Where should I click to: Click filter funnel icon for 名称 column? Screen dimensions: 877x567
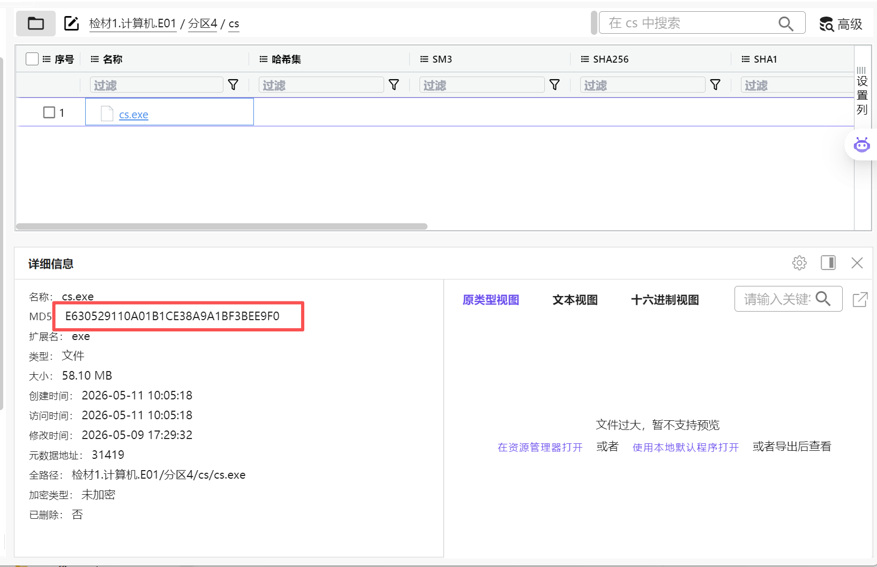pos(233,85)
